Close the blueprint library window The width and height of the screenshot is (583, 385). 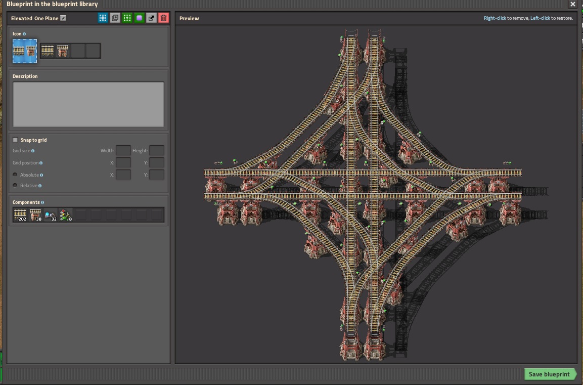(x=572, y=4)
